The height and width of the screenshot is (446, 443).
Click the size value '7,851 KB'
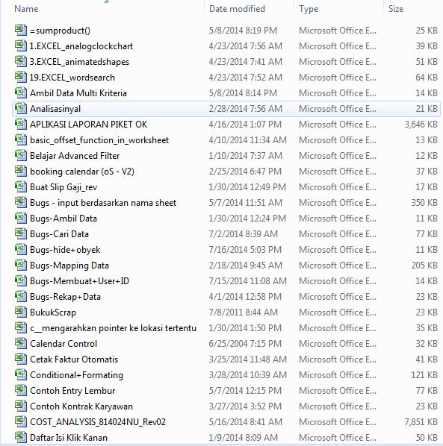coord(421,422)
